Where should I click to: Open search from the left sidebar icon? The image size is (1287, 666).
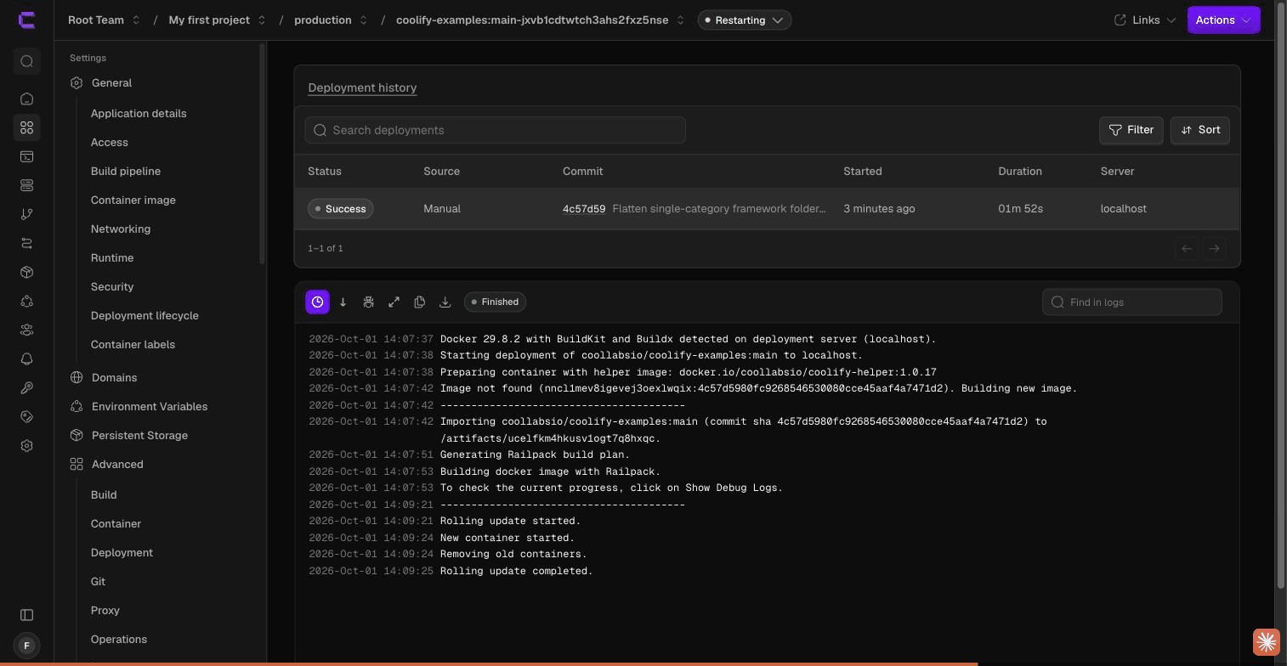(26, 61)
